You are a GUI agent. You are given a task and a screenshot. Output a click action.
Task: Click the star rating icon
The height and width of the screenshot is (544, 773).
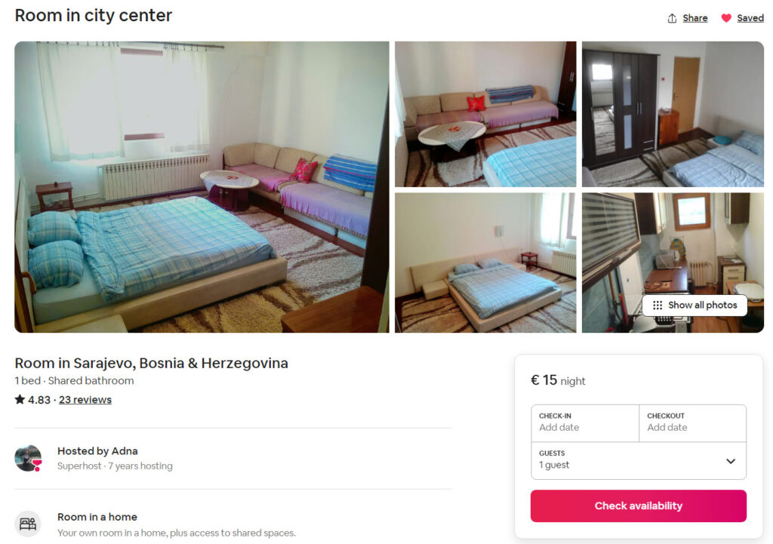[20, 399]
